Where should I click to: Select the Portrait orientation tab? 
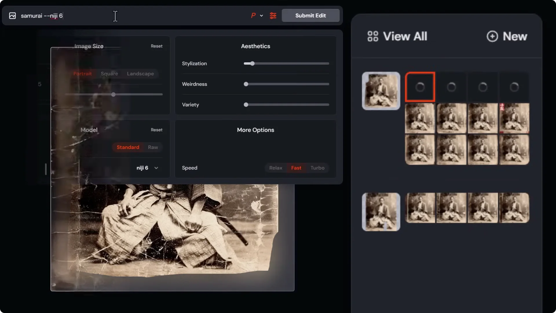(83, 74)
